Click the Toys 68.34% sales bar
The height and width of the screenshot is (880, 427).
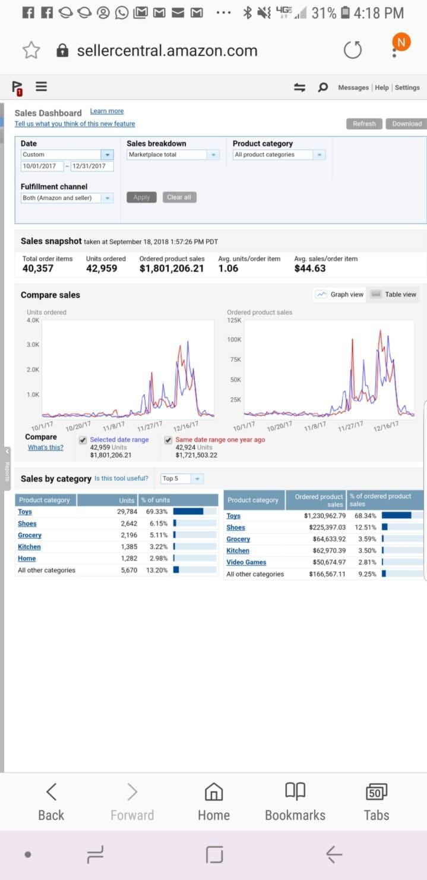[x=397, y=515]
